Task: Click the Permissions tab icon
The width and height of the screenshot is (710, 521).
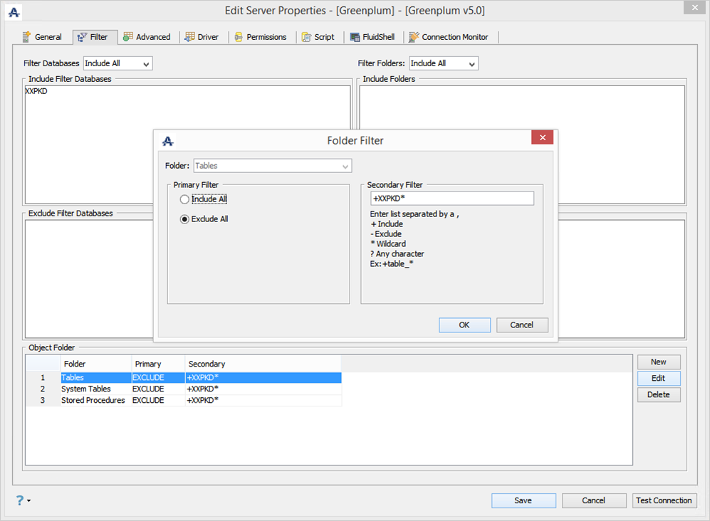Action: [239, 37]
